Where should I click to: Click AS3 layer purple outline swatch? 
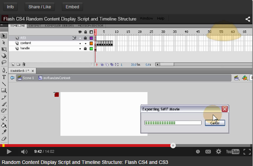(91, 38)
